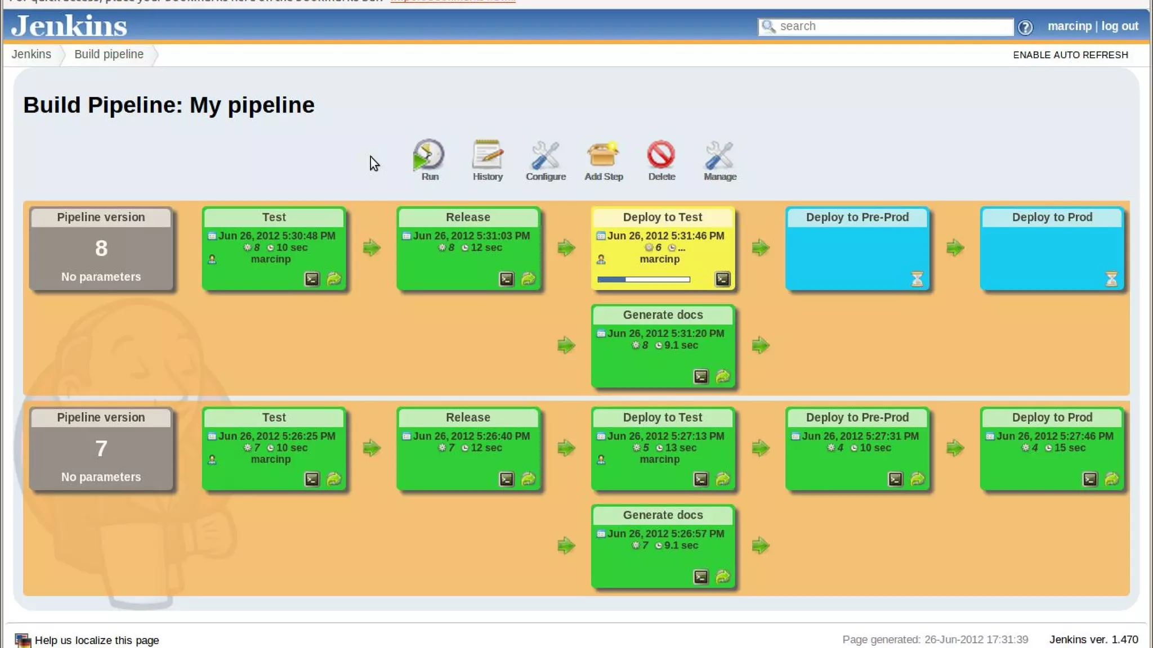Screen dimensions: 1153x648
Task: Open Generate docs header in pipeline 8
Action: click(x=663, y=314)
